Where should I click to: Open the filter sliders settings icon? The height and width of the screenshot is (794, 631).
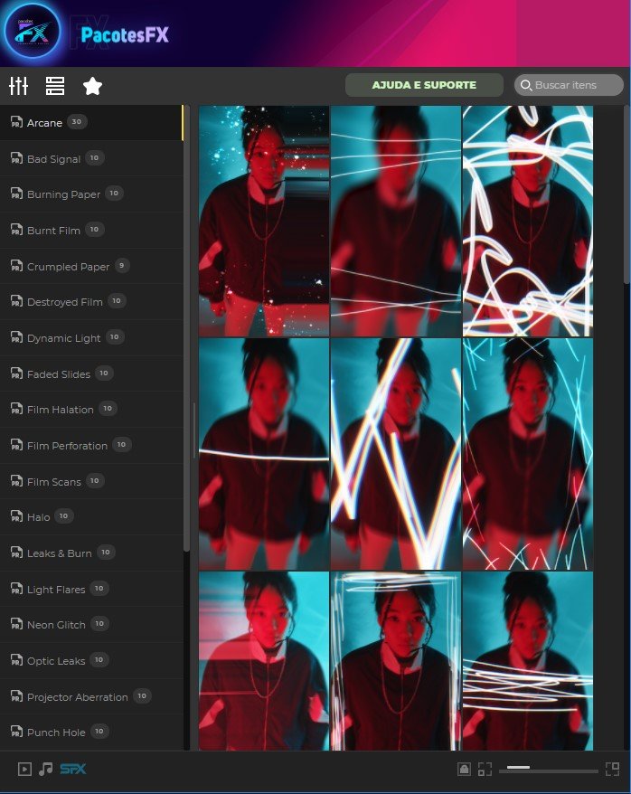pos(18,86)
